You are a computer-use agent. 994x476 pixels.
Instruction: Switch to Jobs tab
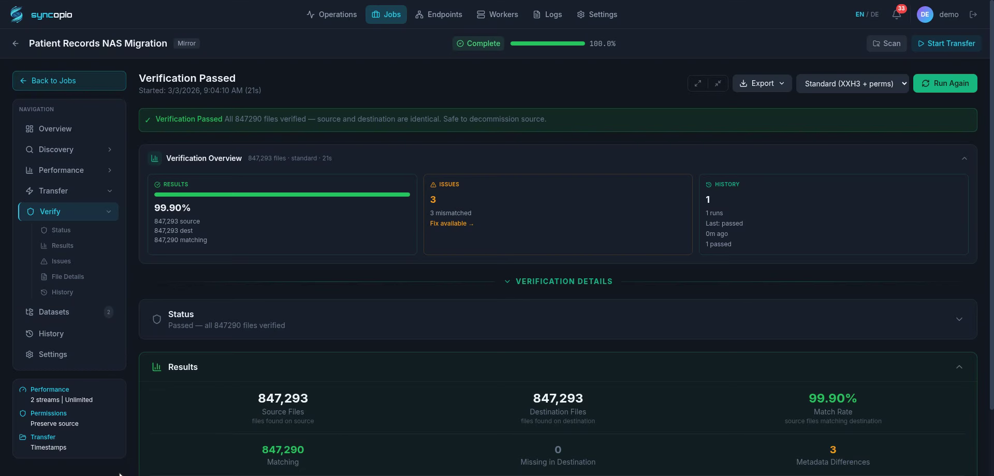pos(386,14)
